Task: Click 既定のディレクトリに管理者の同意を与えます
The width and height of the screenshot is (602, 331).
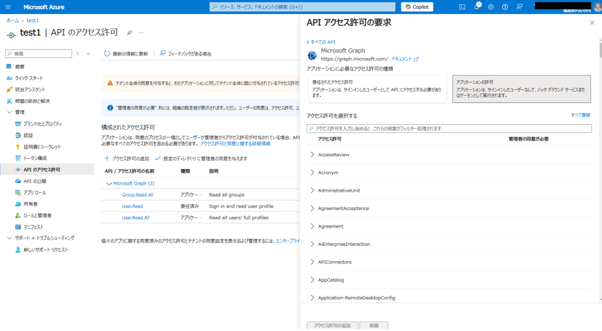Action: (x=201, y=159)
